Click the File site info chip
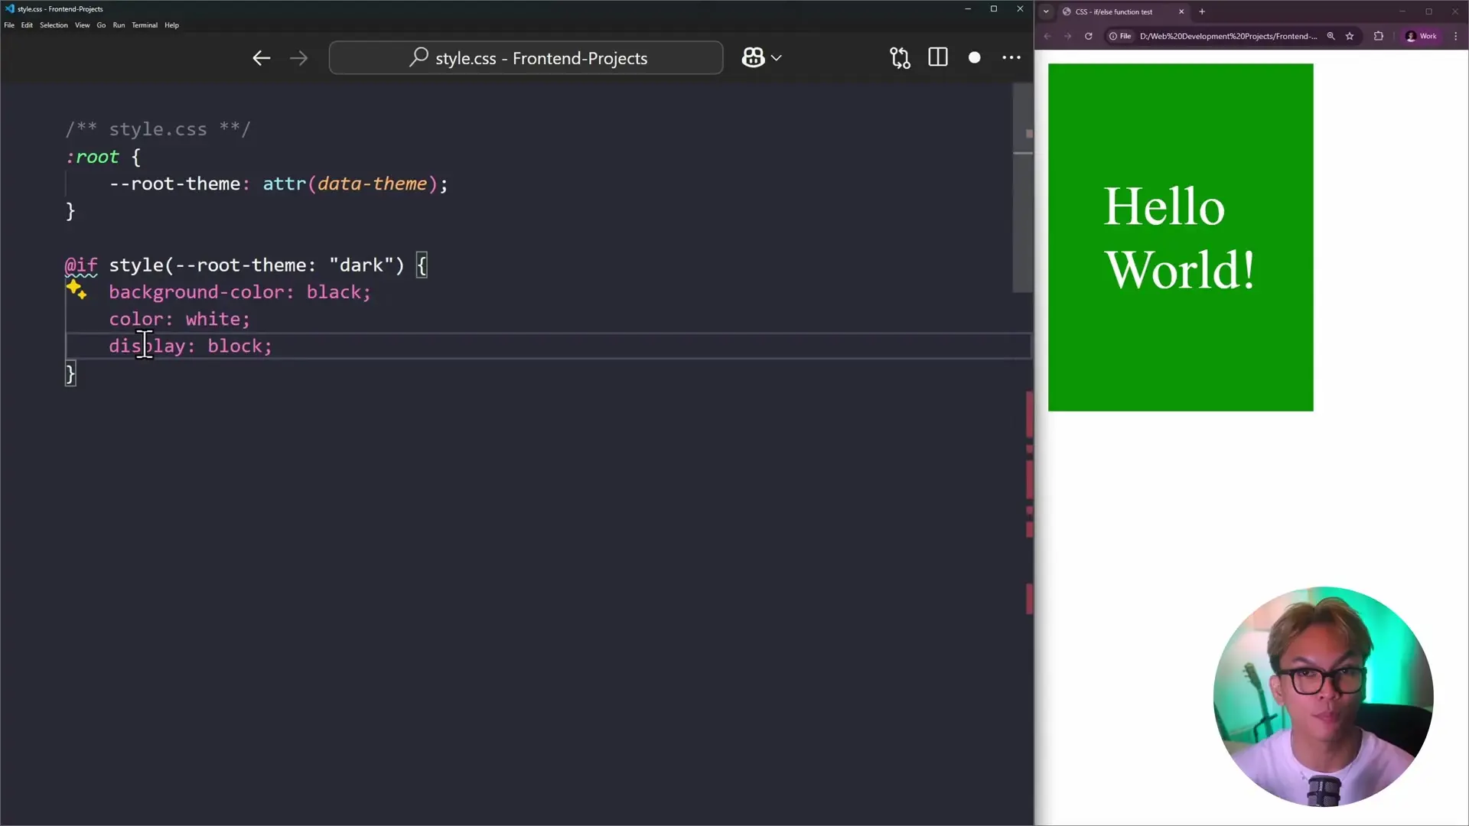Image resolution: width=1469 pixels, height=826 pixels. coord(1120,36)
